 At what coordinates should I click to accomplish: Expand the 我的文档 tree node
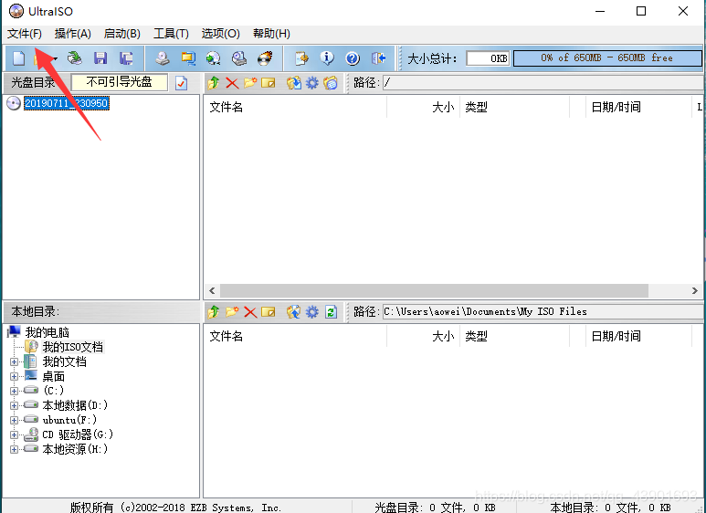[x=14, y=361]
